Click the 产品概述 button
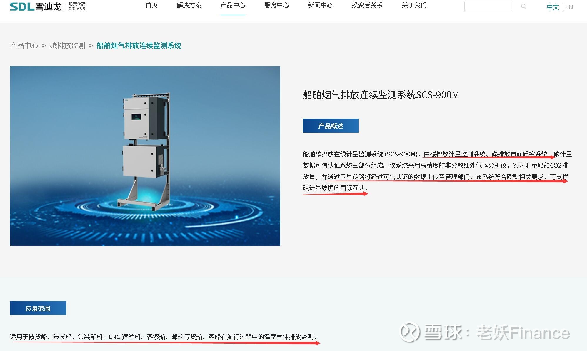Viewport: 587px width, 351px height. point(331,126)
